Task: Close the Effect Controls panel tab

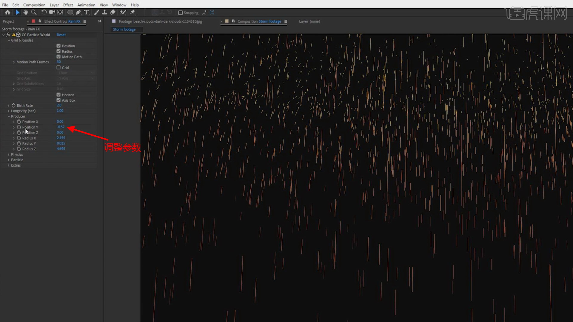Action: tap(28, 21)
